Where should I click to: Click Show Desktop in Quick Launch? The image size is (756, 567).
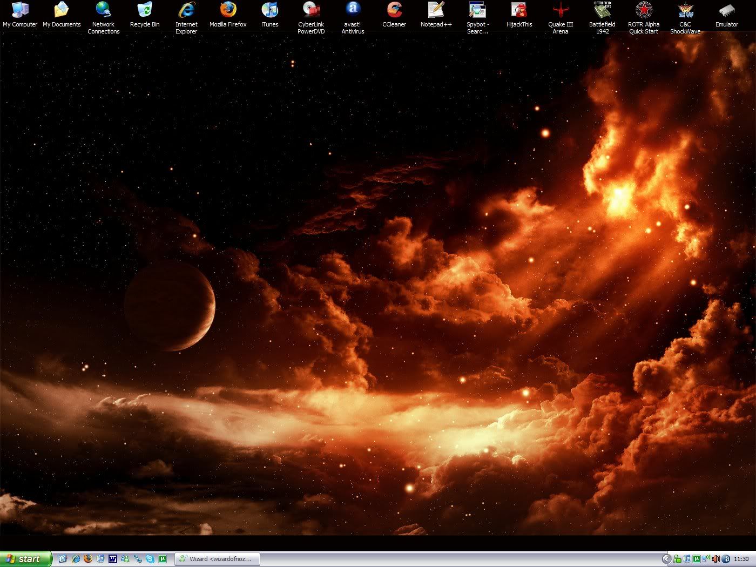tap(63, 559)
